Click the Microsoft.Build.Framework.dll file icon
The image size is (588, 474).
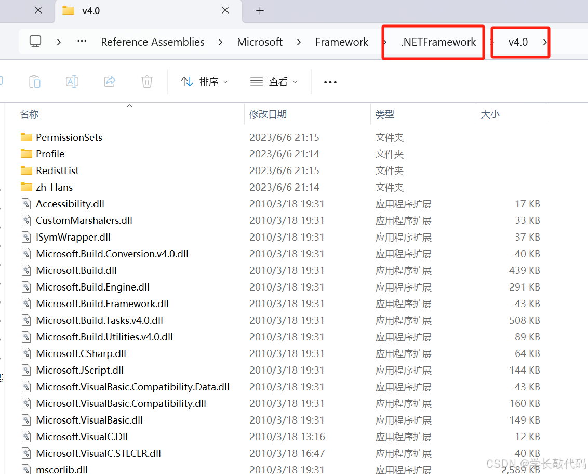[x=26, y=304]
